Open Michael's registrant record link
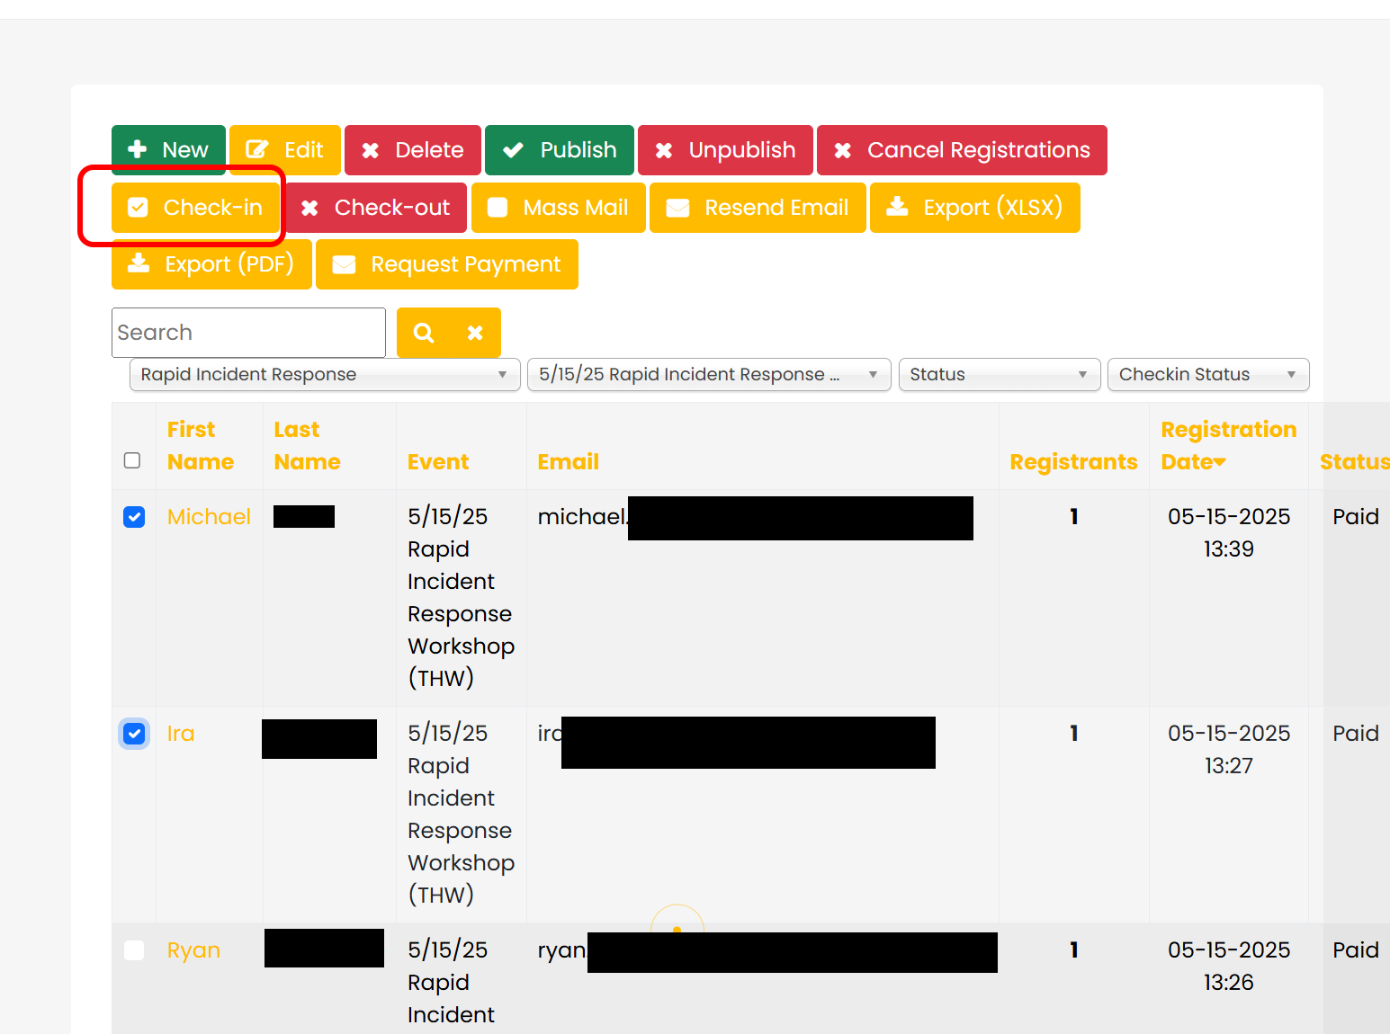The image size is (1390, 1034). [209, 517]
